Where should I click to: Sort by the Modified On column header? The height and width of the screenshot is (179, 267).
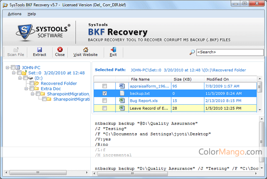(x=218, y=79)
